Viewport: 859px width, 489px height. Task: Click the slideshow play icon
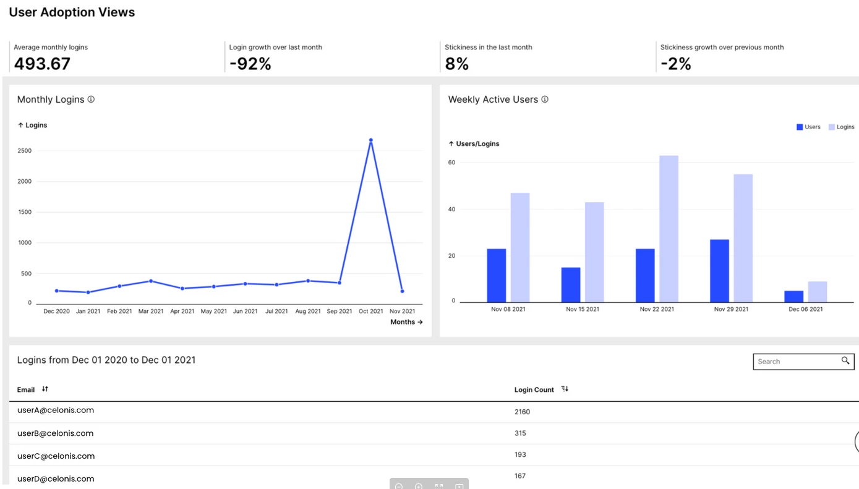point(459,487)
